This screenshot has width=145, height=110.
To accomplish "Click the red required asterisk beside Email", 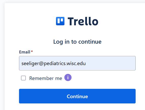I will point(32,51).
